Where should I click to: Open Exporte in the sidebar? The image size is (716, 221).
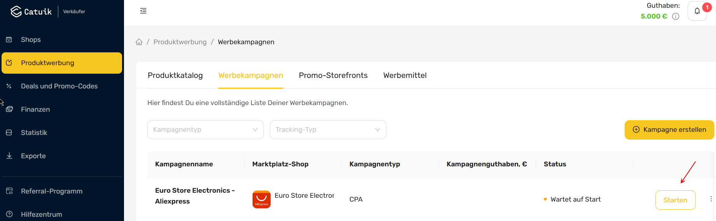pos(33,156)
